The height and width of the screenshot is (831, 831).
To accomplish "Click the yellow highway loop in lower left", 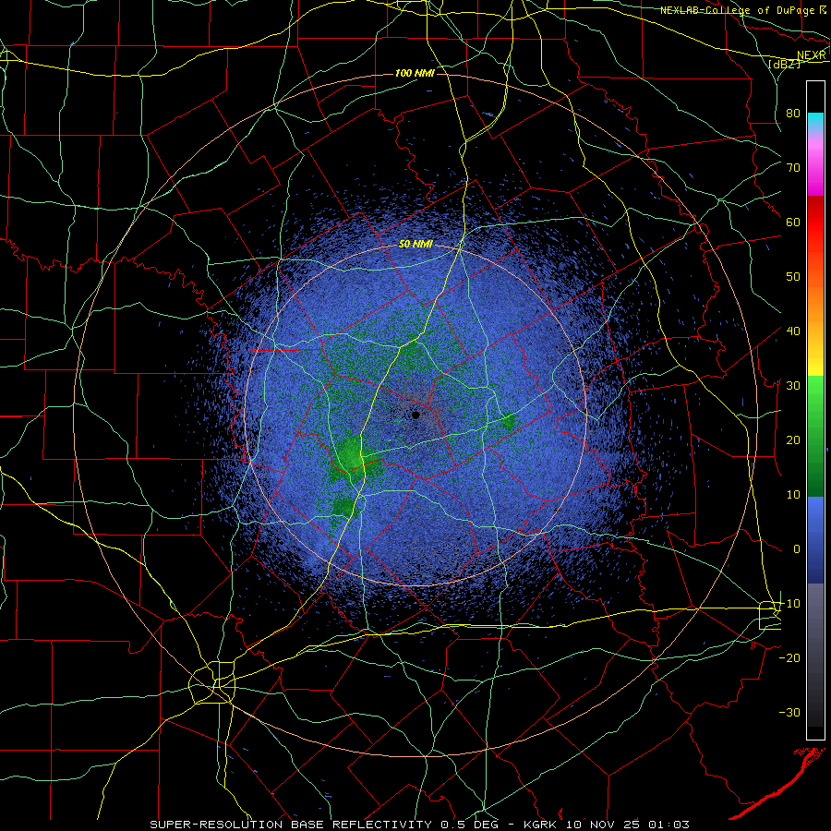I will (x=212, y=682).
